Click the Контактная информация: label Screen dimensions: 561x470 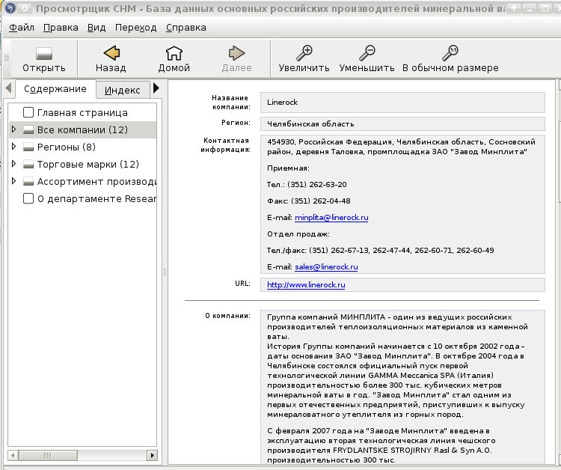(x=225, y=145)
